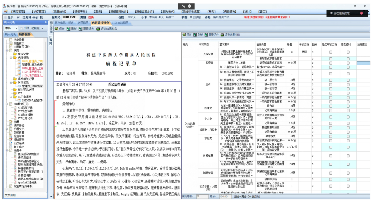Screen dimensions: 373x201
Task: Switch to the 医疗信息一览表 tab
Action: (x=64, y=23)
